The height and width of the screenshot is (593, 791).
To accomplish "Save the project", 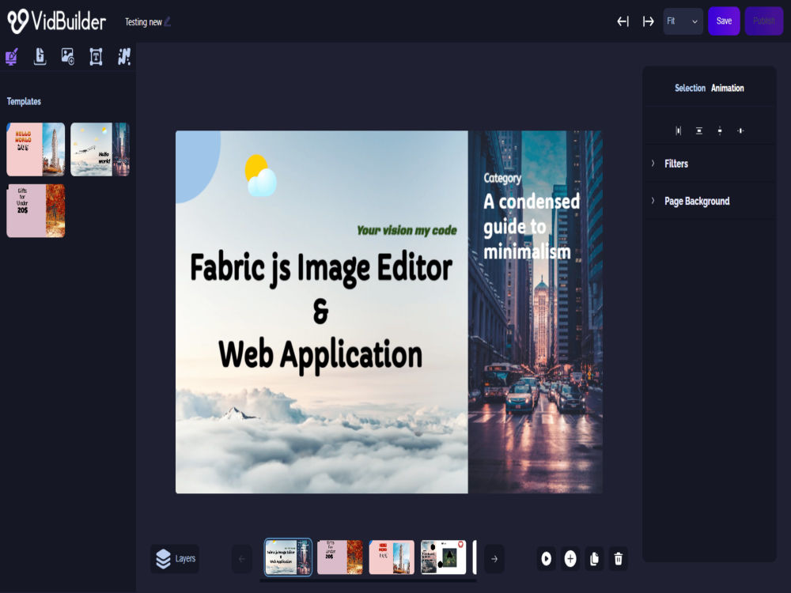I will point(724,21).
